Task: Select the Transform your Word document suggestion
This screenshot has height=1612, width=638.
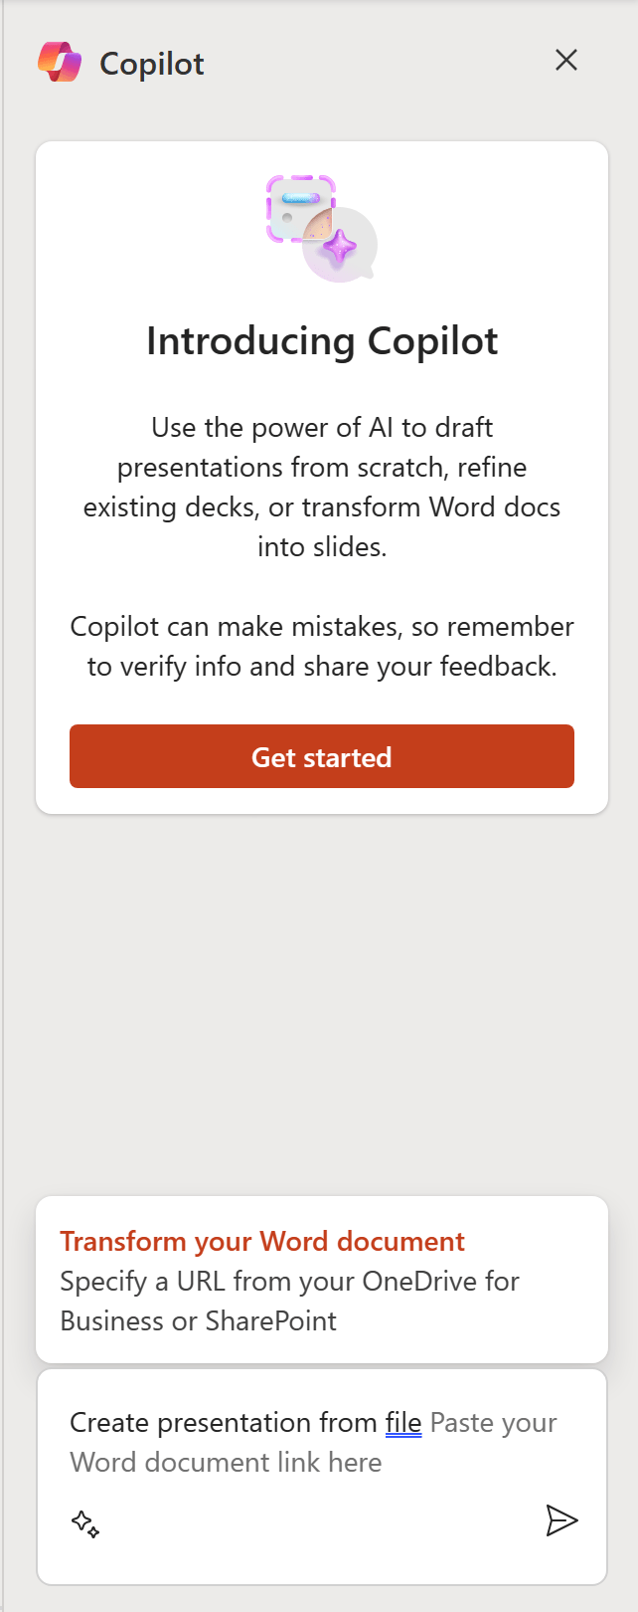Action: pyautogui.click(x=262, y=1242)
